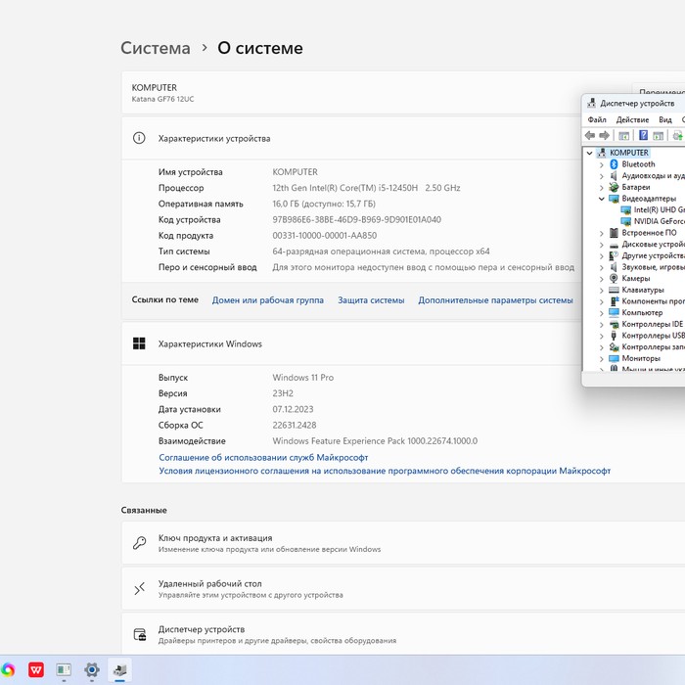Image resolution: width=685 pixels, height=685 pixels.
Task: Open the Защита системы link
Action: 371,300
